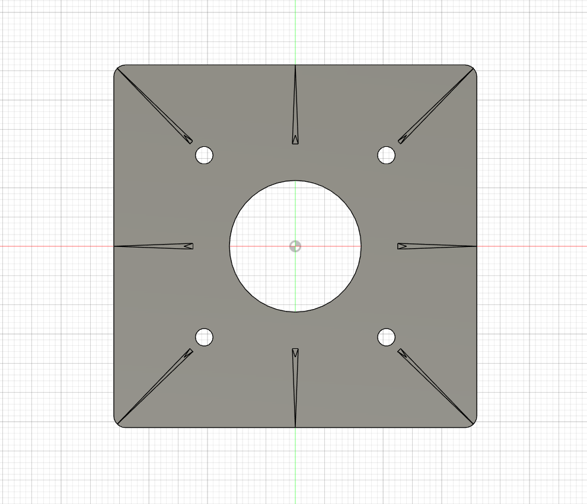Select the bottom-right small mounting hole
Image resolution: width=587 pixels, height=504 pixels.
tap(386, 336)
